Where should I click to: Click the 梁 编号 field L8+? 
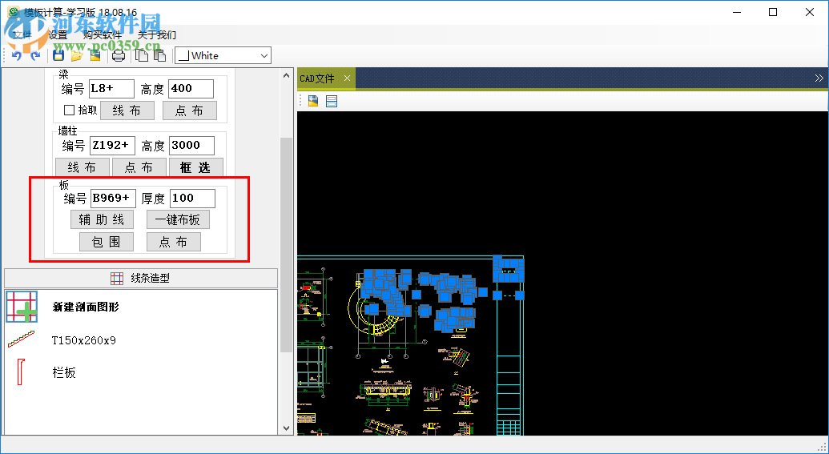(111, 89)
